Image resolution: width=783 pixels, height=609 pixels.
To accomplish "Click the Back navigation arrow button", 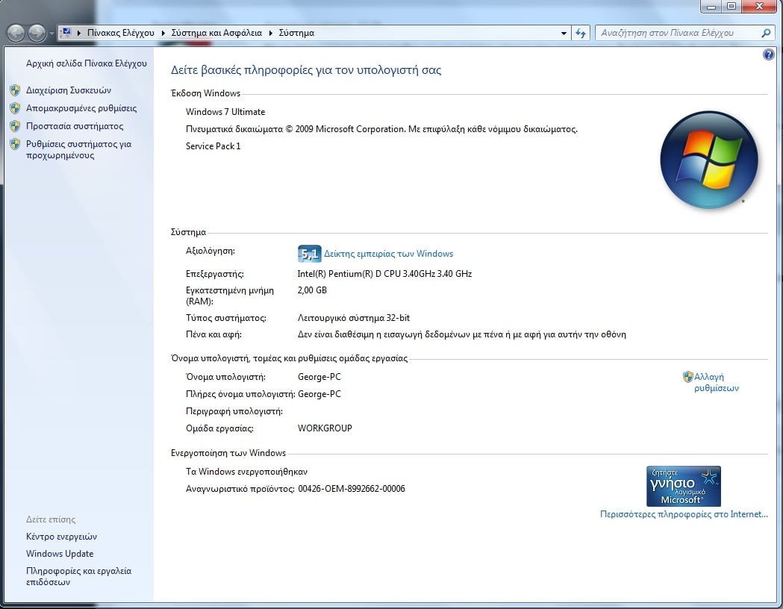I will (x=16, y=33).
